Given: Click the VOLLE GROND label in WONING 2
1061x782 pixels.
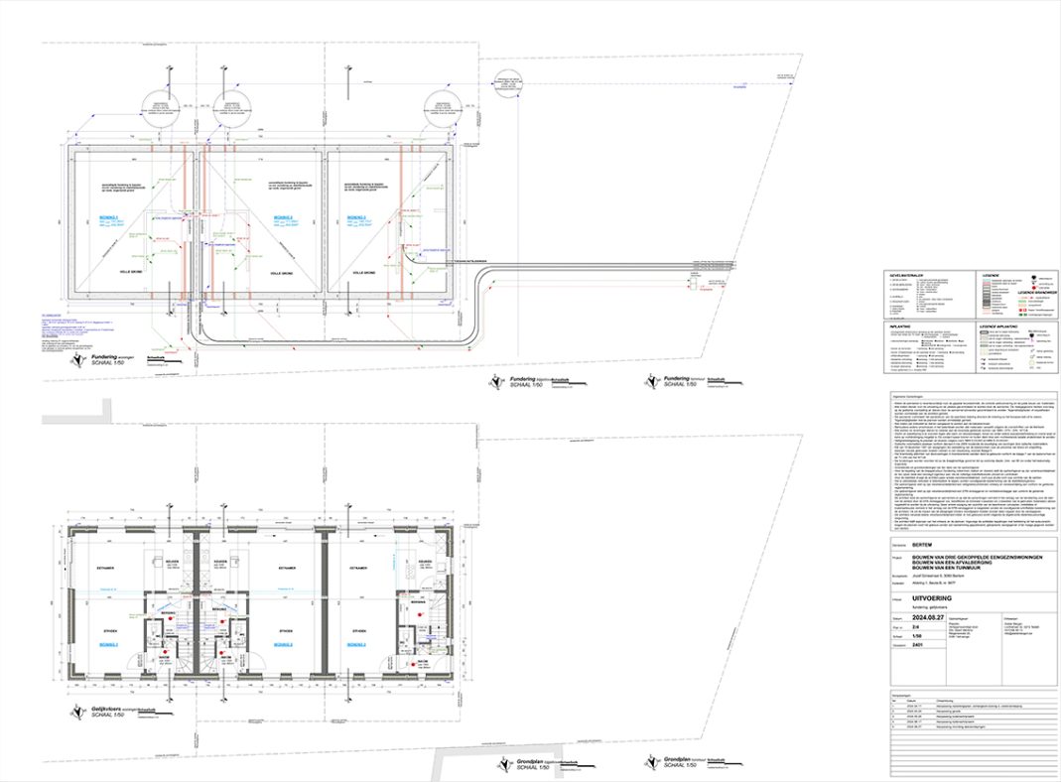Looking at the screenshot, I should tap(283, 271).
